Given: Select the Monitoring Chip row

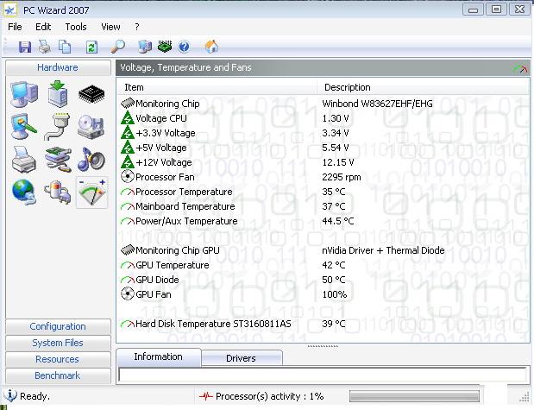Looking at the screenshot, I should pos(323,104).
